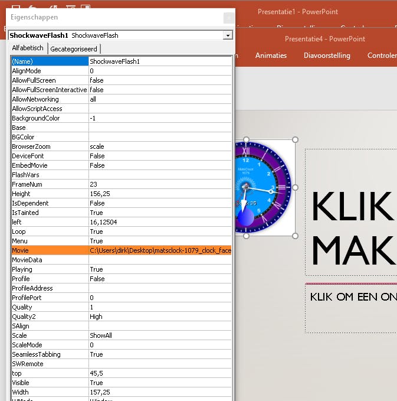Select the Profile property row

[122, 279]
